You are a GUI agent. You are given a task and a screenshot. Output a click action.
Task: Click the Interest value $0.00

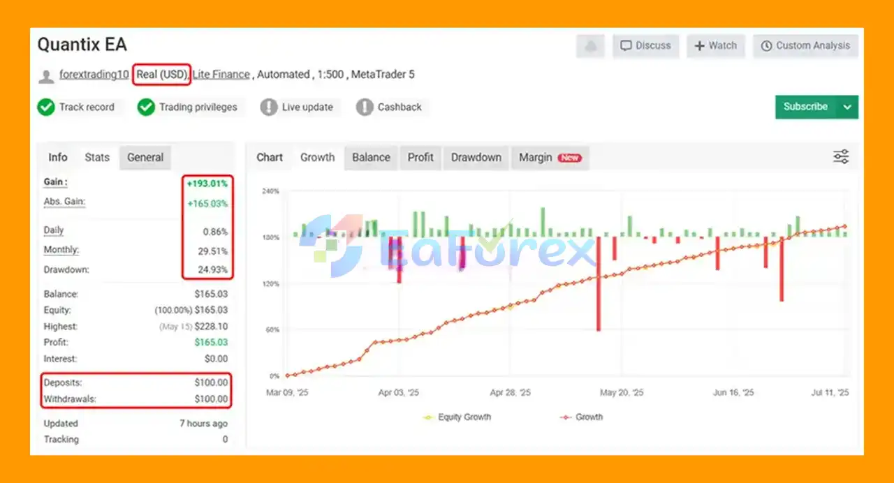tap(217, 359)
